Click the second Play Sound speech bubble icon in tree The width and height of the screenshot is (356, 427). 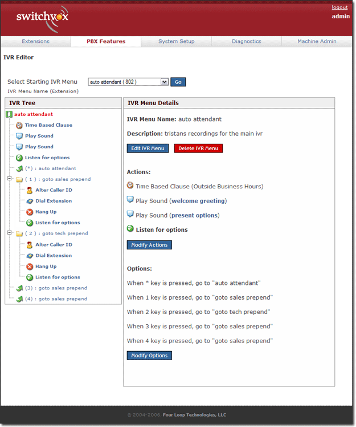pyautogui.click(x=19, y=147)
